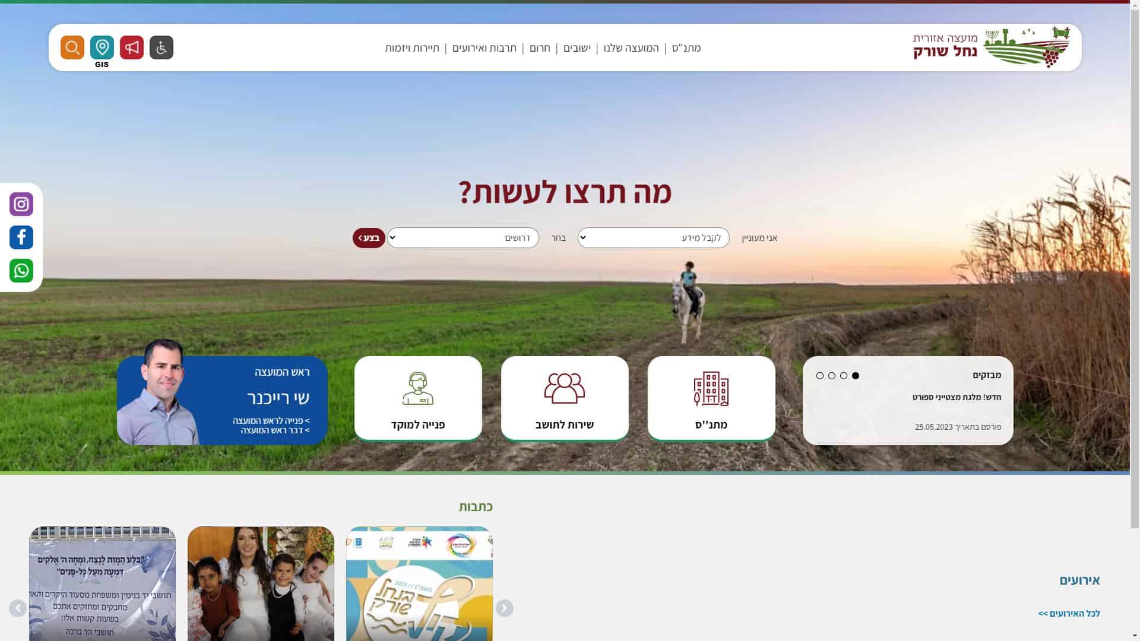Screen dimensions: 1140x641
Task: Open the wheelchair accessibility menu icon
Action: point(161,47)
